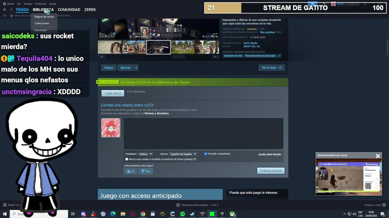Viewport: 389px width, 218px height.
Task: Switch to the BIBLIOTECA tab
Action: click(43, 10)
